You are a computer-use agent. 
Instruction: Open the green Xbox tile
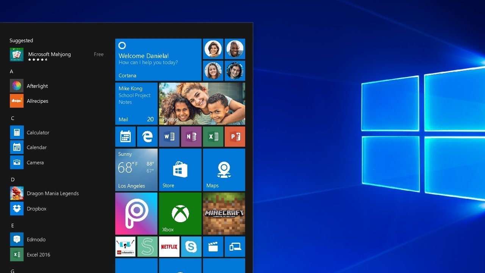[180, 213]
